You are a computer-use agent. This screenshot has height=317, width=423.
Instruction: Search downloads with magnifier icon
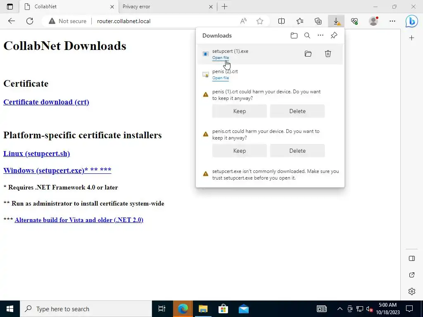307,35
